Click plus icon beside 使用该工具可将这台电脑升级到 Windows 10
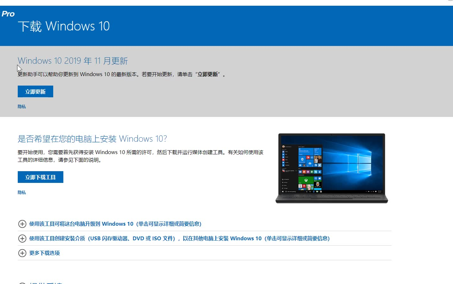The width and height of the screenshot is (453, 284). pyautogui.click(x=22, y=224)
